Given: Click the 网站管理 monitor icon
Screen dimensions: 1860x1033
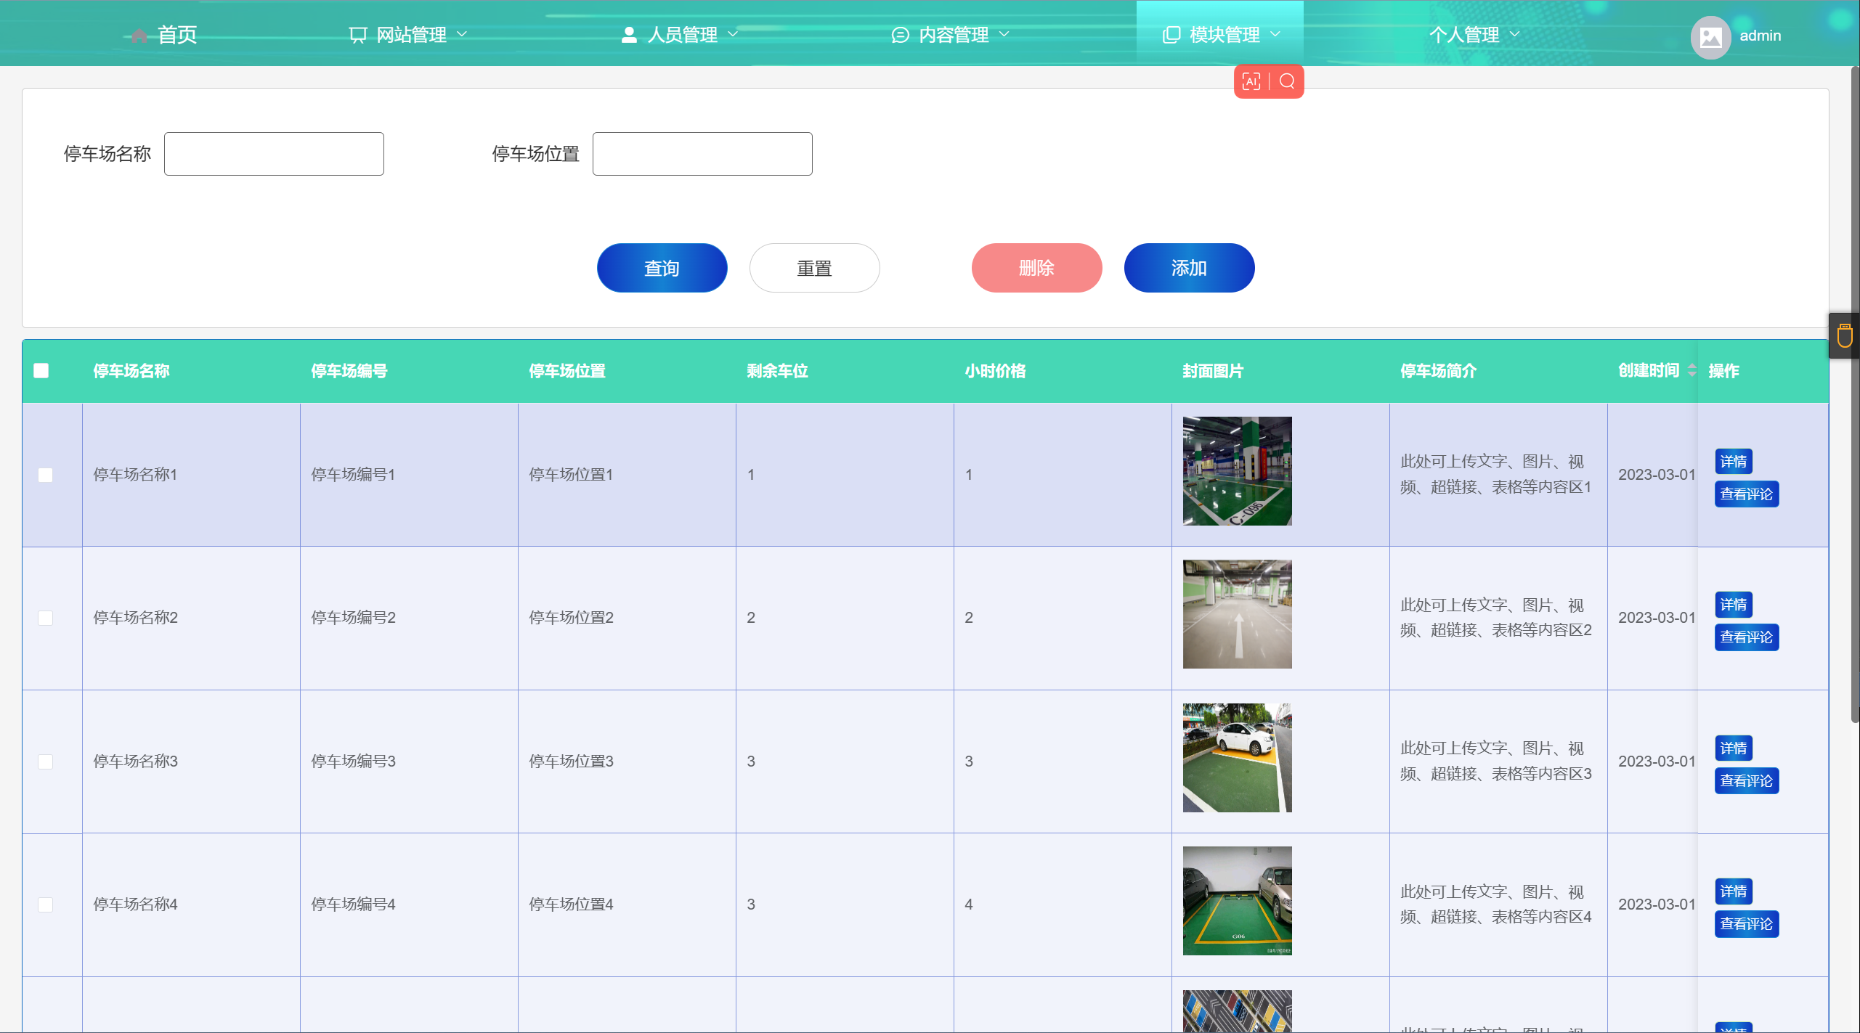Looking at the screenshot, I should click(357, 35).
